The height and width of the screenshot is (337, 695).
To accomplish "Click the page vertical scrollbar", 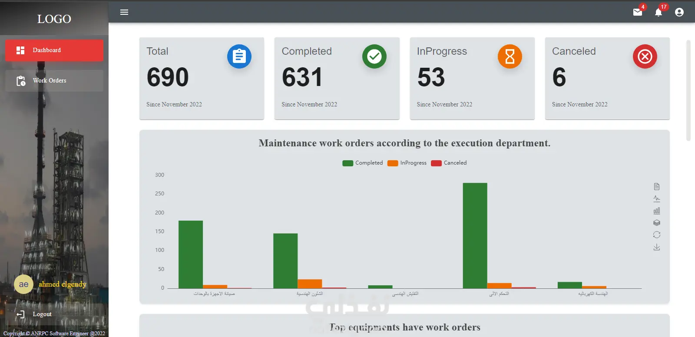I will click(x=688, y=90).
